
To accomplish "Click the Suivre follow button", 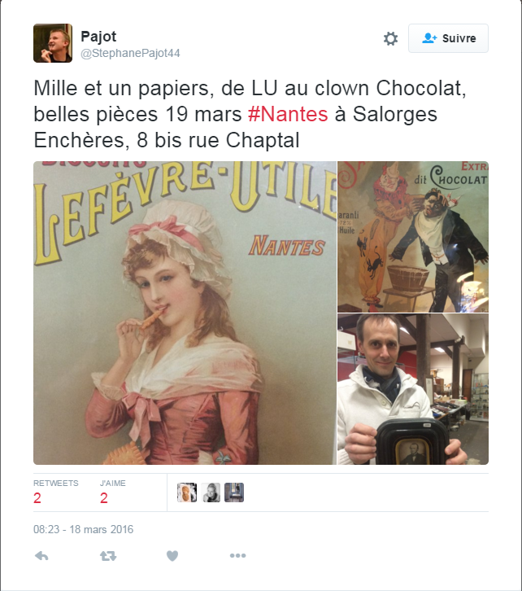I will tap(448, 38).
